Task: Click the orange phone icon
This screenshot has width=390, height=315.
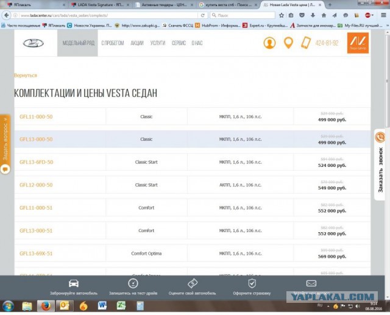Action: click(x=306, y=43)
